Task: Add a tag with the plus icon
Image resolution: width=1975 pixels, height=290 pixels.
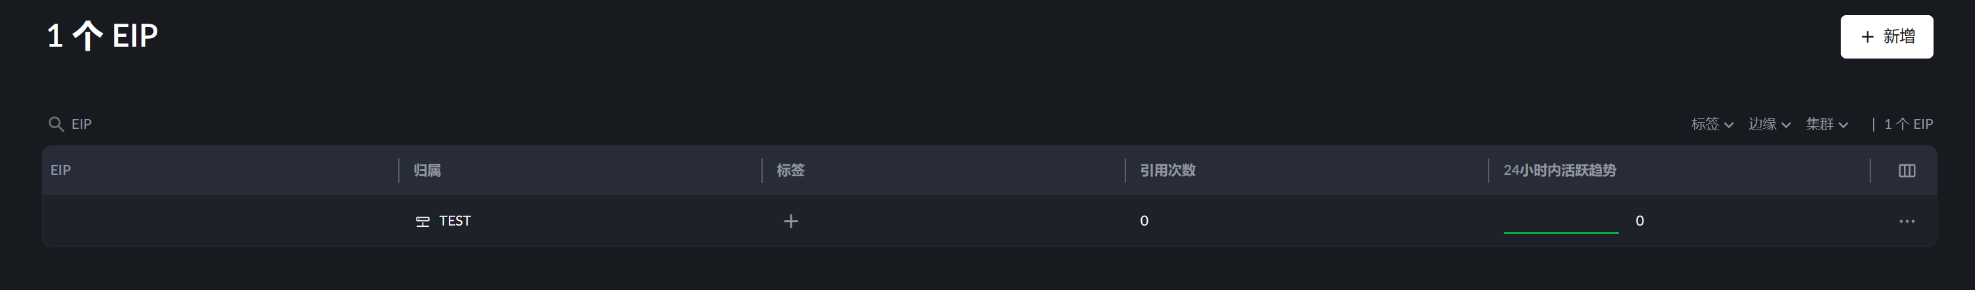Action: click(x=790, y=221)
